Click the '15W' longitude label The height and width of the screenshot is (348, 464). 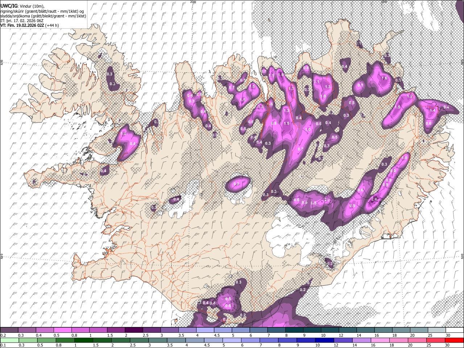click(384, 2)
